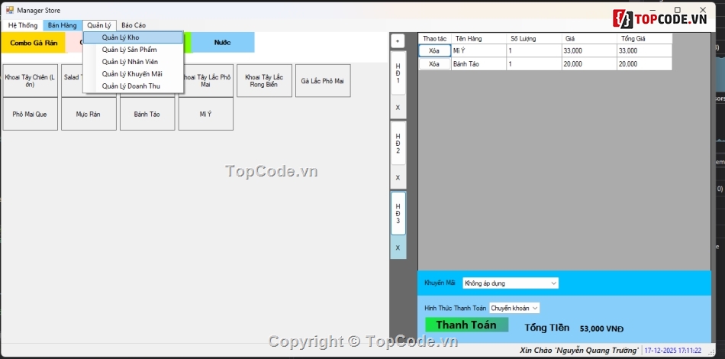Switch to invoice tab HĐ 2
Viewport: 725px width, 359px height.
point(398,143)
